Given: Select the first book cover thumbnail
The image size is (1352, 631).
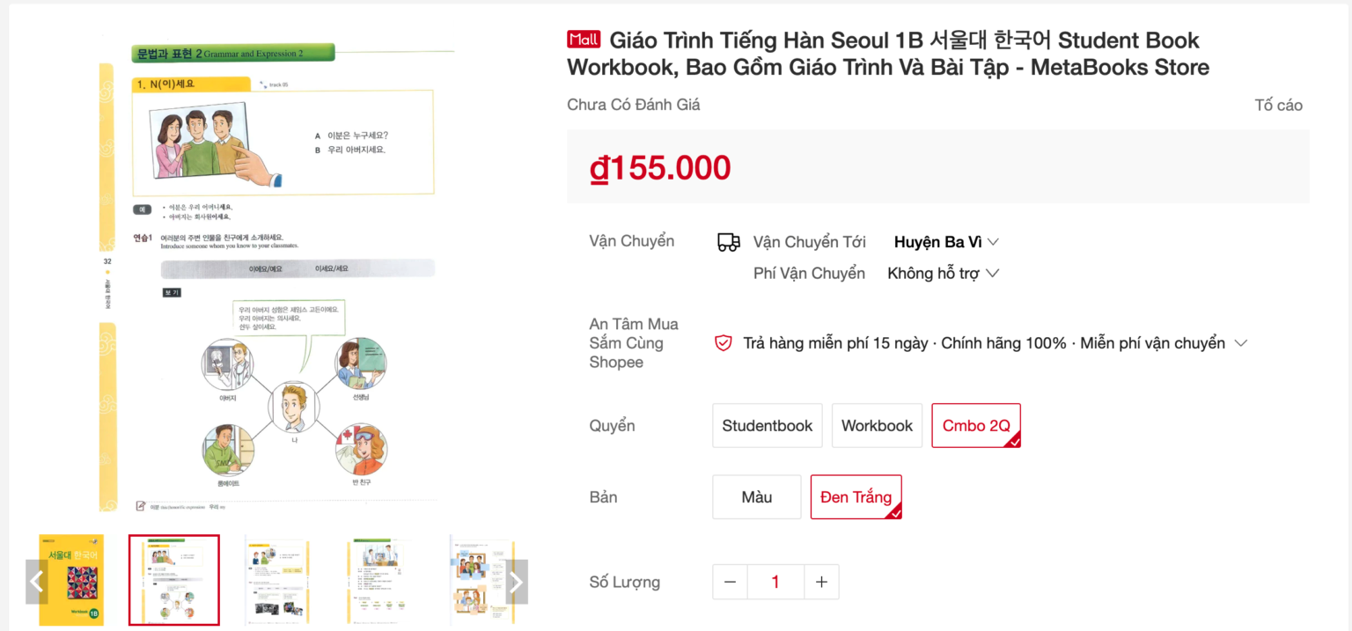Looking at the screenshot, I should click(x=70, y=580).
